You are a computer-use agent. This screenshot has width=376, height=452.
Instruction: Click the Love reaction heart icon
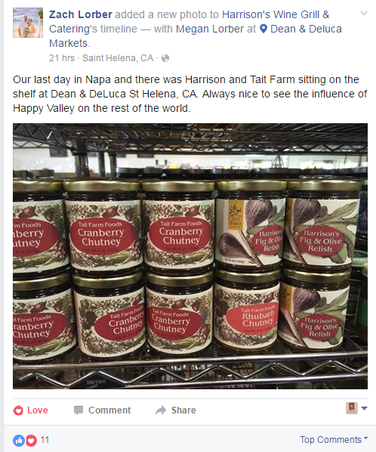coord(18,410)
